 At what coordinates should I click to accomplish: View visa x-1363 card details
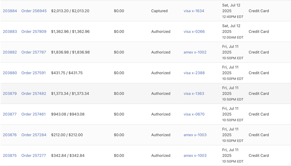194,93
